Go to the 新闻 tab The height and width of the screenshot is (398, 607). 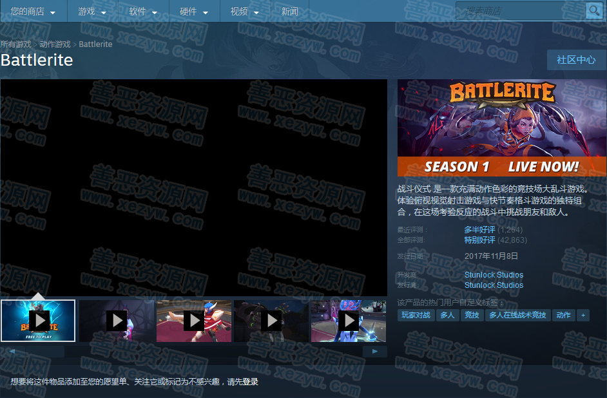coord(290,12)
